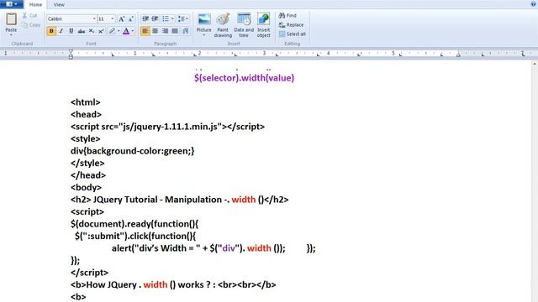538x302 pixels.
Task: Select Center text alignment
Action: (x=155, y=31)
